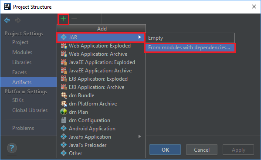Open the Problems page

click(x=23, y=128)
